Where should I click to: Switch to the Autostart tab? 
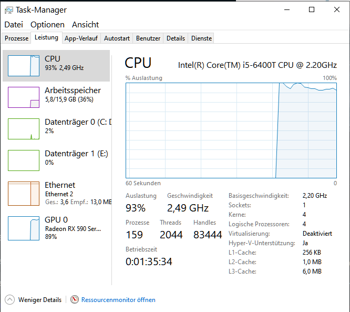coord(117,38)
